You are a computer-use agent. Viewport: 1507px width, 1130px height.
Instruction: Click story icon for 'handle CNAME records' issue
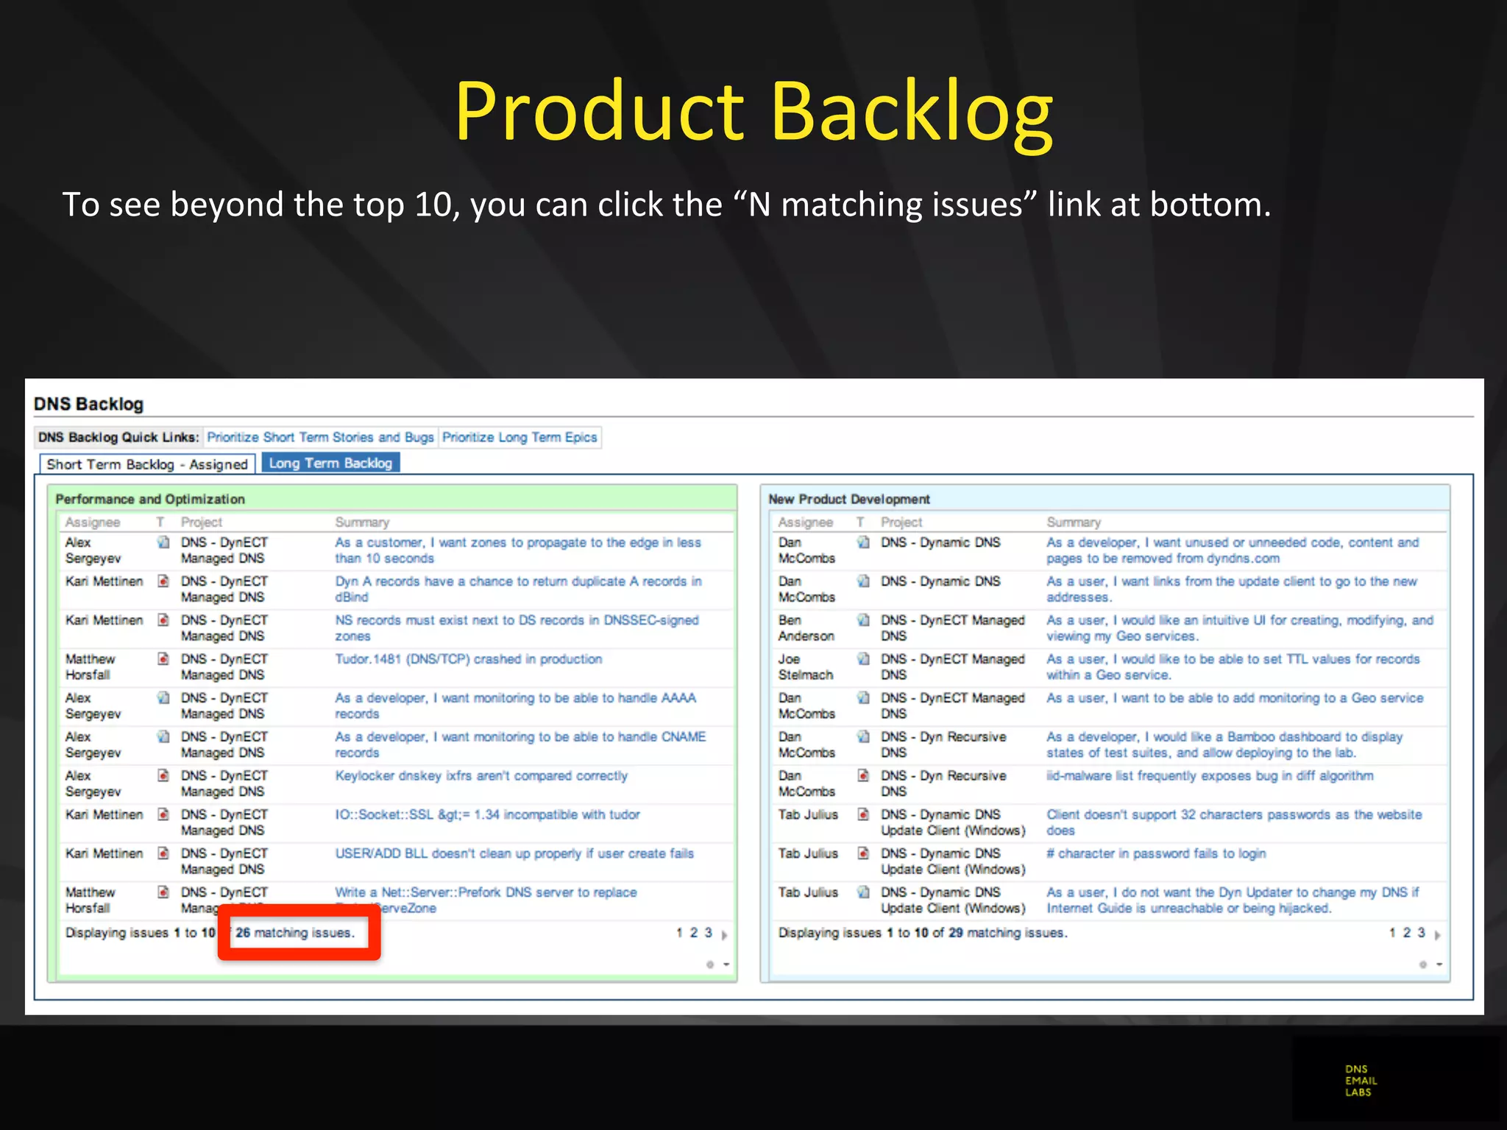pos(163,737)
